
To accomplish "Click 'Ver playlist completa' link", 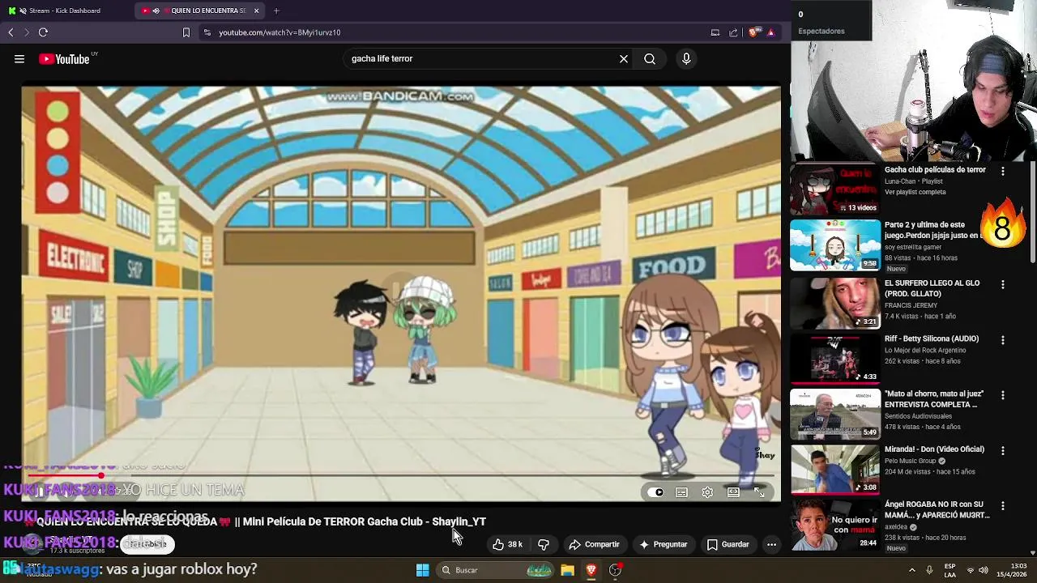I will point(915,192).
